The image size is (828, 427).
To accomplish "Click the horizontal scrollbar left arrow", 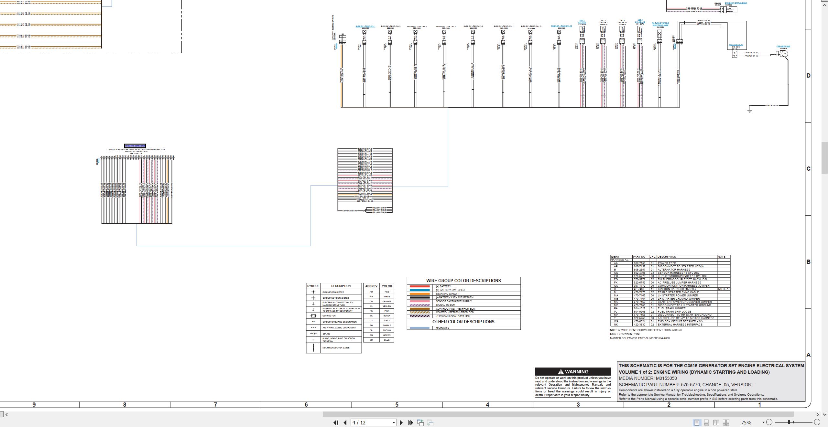I will coord(7,414).
